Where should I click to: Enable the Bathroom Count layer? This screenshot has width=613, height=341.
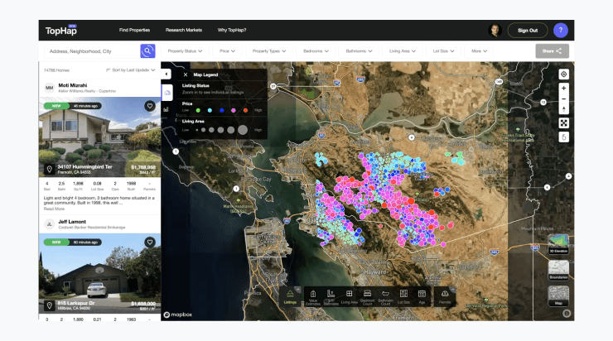(385, 297)
